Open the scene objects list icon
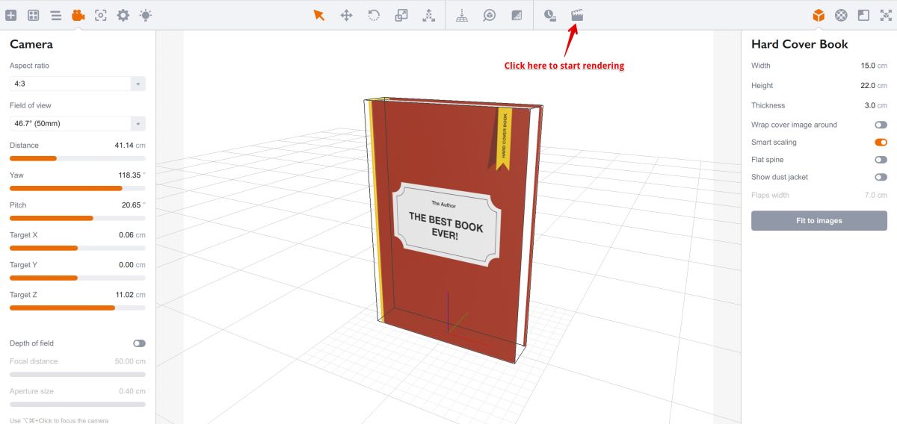Screen dimensions: 897x424 55,15
